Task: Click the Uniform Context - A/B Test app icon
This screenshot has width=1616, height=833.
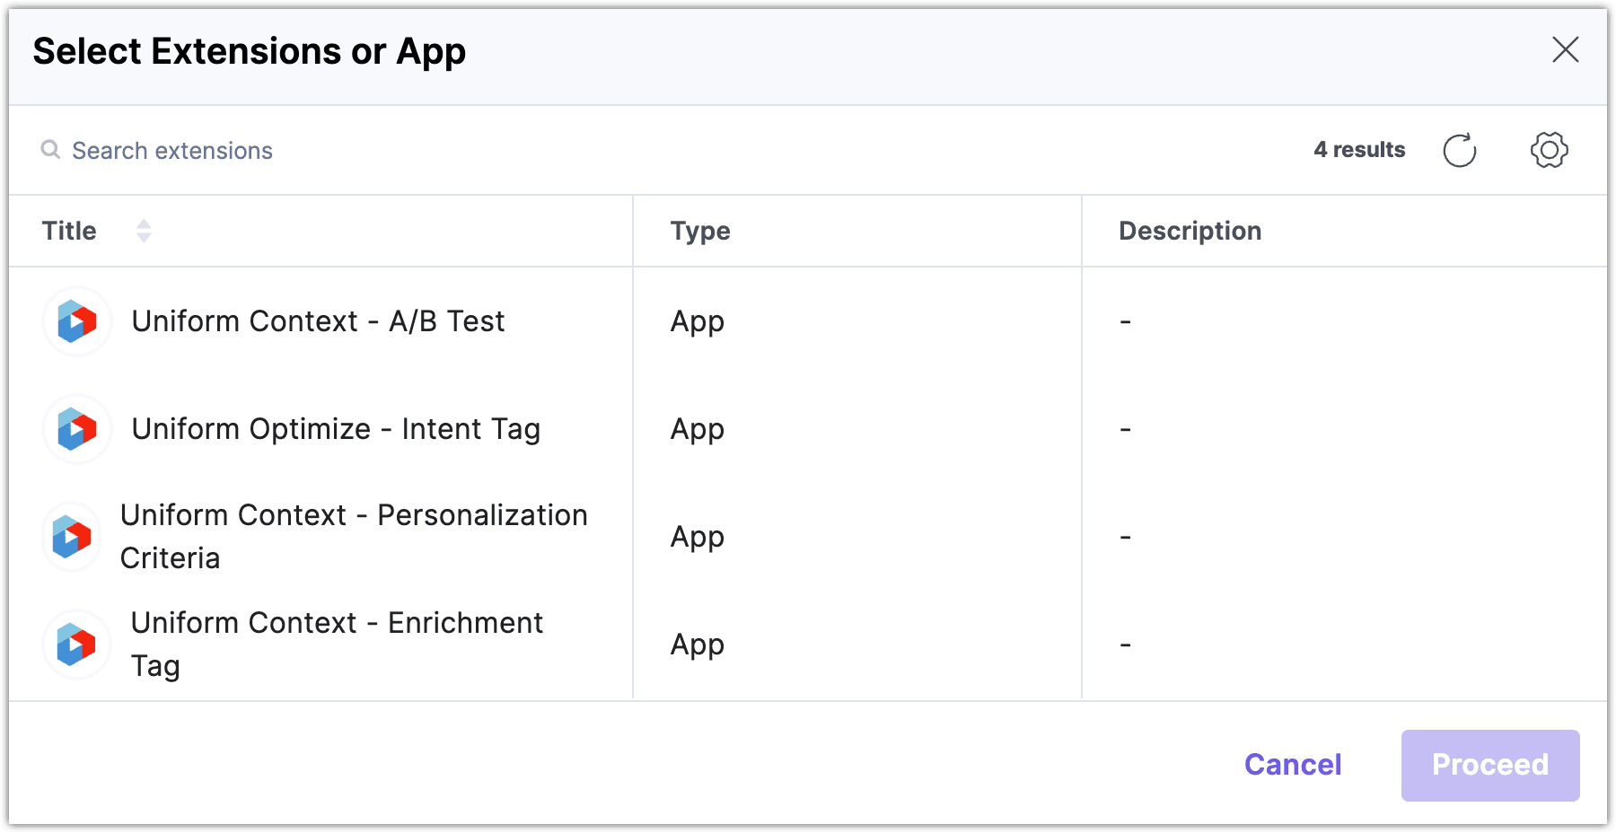Action: pos(76,321)
